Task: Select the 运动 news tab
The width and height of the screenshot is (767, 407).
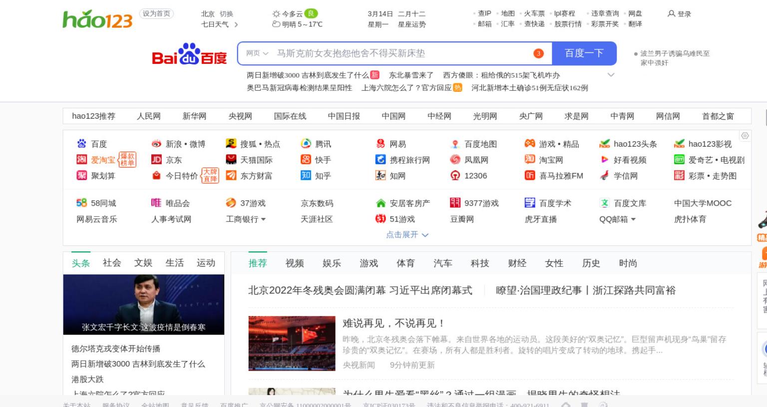Action: pos(206,263)
